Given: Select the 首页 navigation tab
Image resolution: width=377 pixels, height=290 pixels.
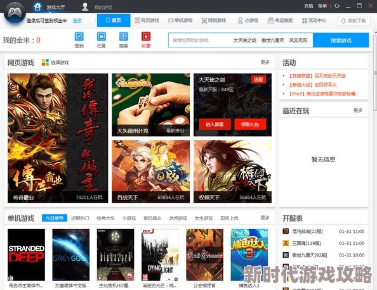Looking at the screenshot, I should (114, 20).
